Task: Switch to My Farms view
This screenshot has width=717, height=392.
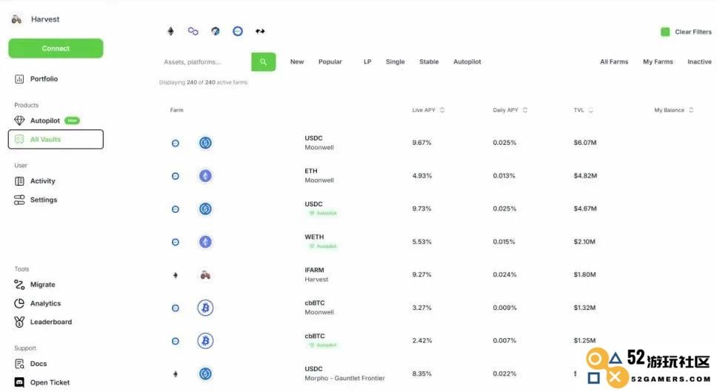Action: coord(658,61)
